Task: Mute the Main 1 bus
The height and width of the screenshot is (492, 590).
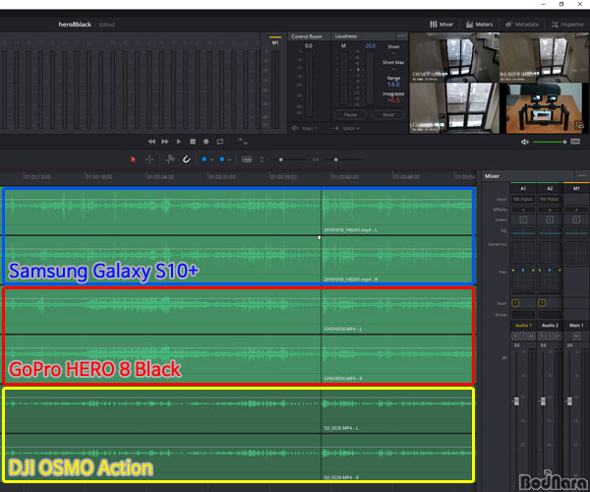Action: (x=576, y=337)
